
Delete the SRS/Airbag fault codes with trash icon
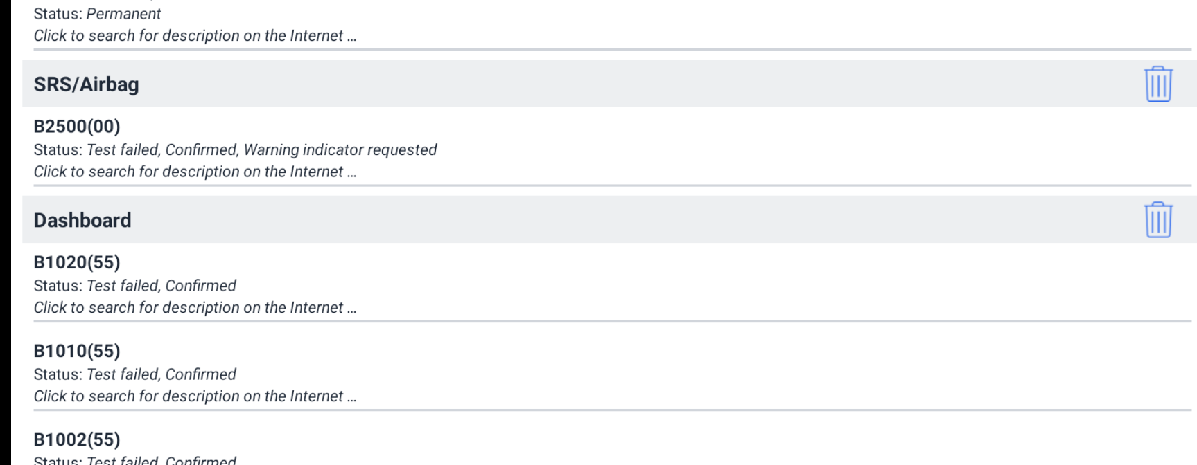click(x=1157, y=84)
